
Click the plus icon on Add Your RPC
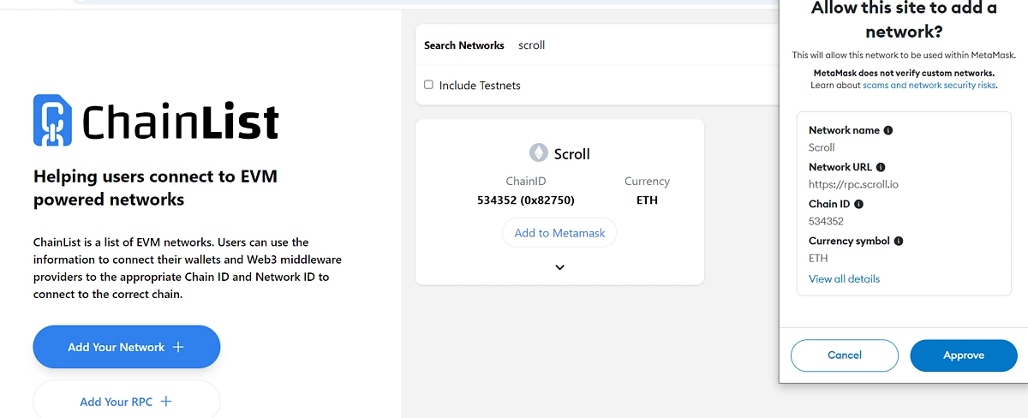point(166,402)
